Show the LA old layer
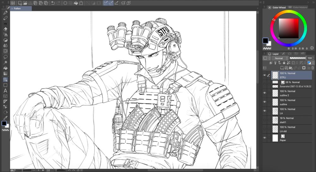The height and width of the screenshot is (172, 316). (264, 129)
